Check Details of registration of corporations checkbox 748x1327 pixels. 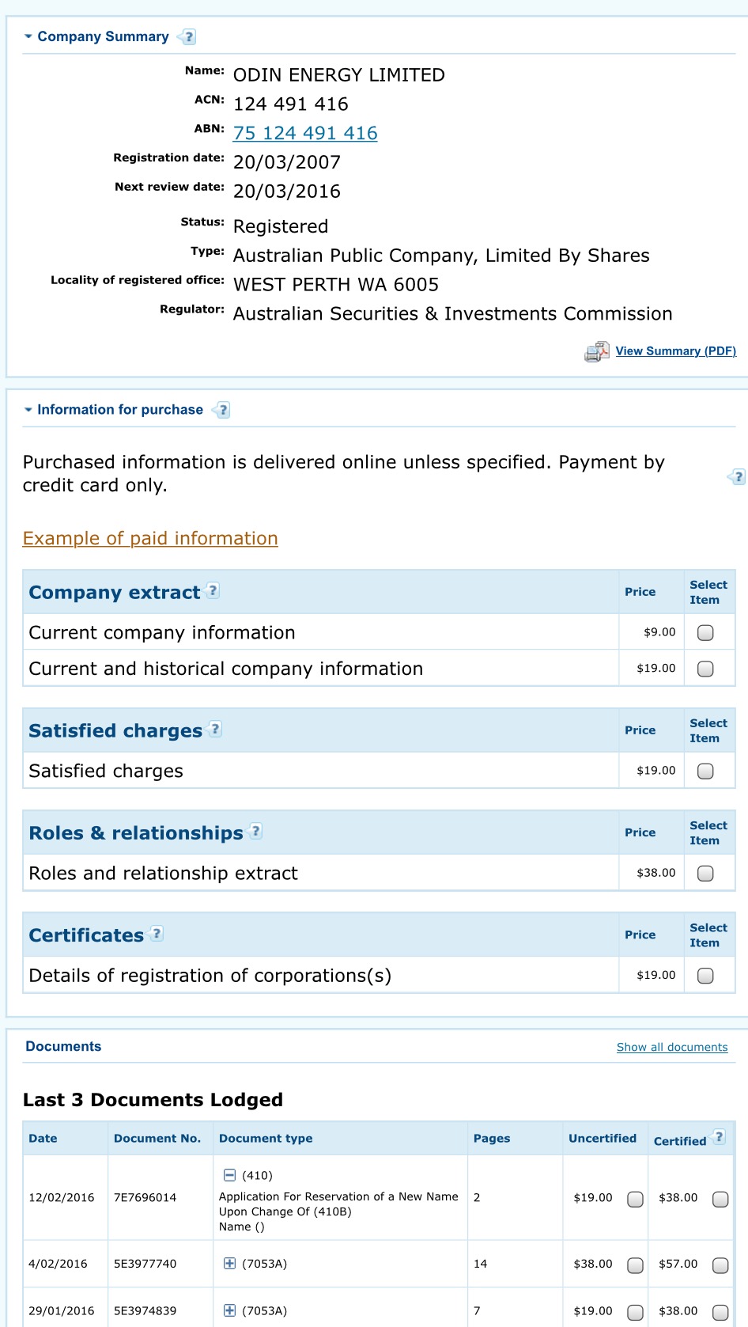705,976
